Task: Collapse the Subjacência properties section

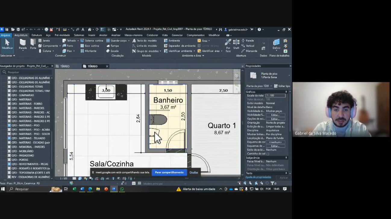Action: coord(286,158)
